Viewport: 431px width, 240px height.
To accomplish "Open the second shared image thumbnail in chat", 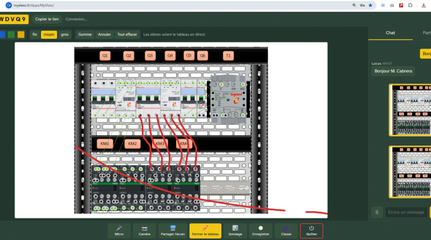I will [410, 172].
